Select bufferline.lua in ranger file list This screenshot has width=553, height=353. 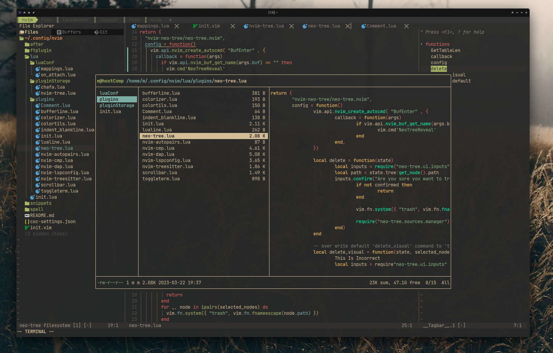(x=203, y=93)
